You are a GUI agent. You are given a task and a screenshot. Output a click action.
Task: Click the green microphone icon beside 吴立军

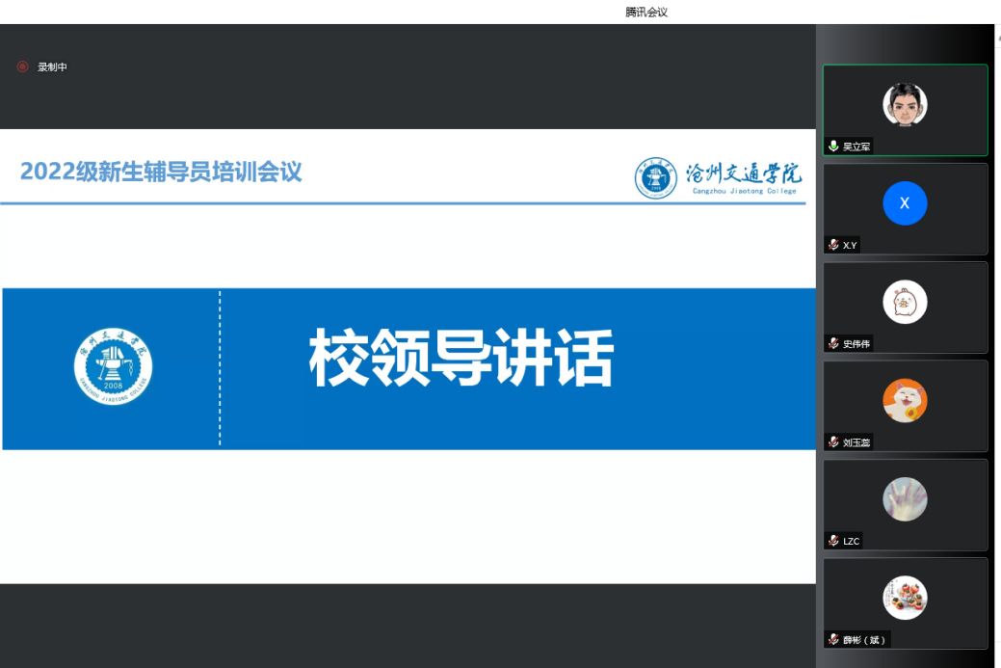[x=833, y=147]
